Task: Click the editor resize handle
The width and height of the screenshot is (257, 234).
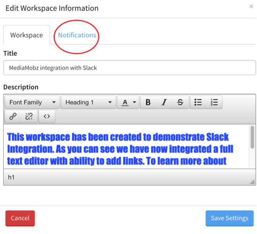Action: click(x=252, y=182)
